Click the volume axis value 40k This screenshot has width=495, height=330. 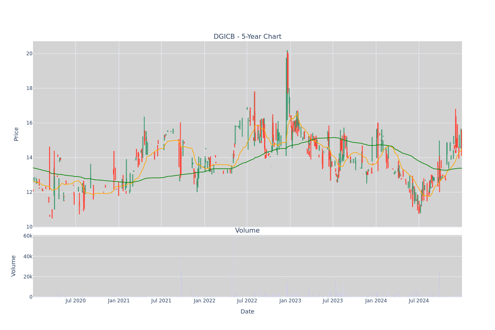pyautogui.click(x=28, y=257)
